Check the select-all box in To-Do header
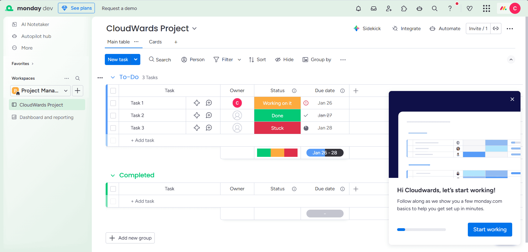The height and width of the screenshot is (252, 528). coord(113,91)
